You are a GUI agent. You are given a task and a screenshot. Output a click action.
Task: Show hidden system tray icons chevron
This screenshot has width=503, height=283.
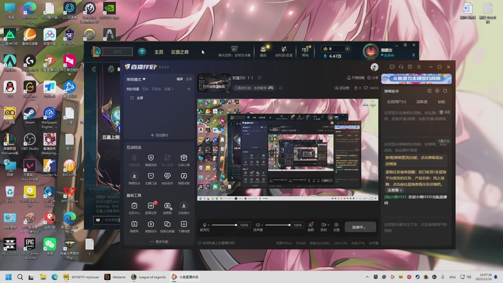click(x=367, y=277)
